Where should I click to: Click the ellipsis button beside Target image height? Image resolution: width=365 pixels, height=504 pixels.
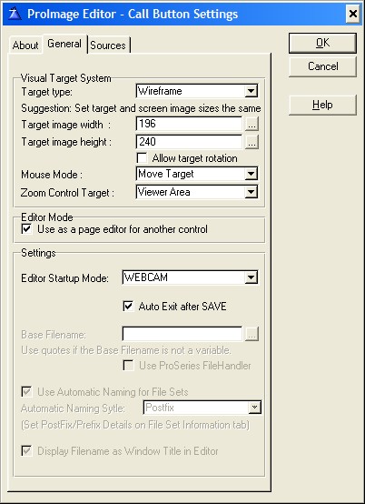252,142
